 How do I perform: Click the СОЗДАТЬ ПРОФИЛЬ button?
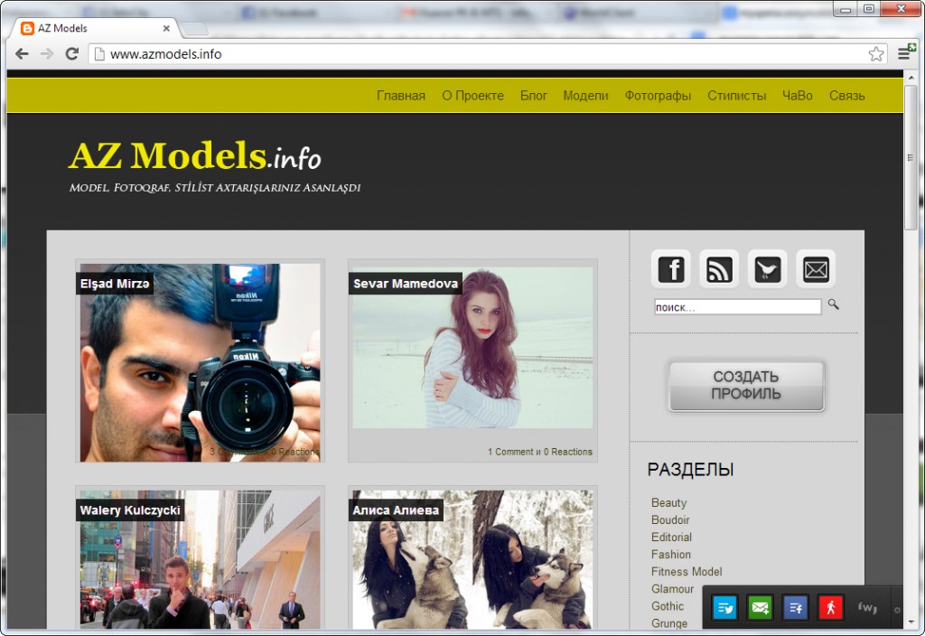tap(746, 385)
